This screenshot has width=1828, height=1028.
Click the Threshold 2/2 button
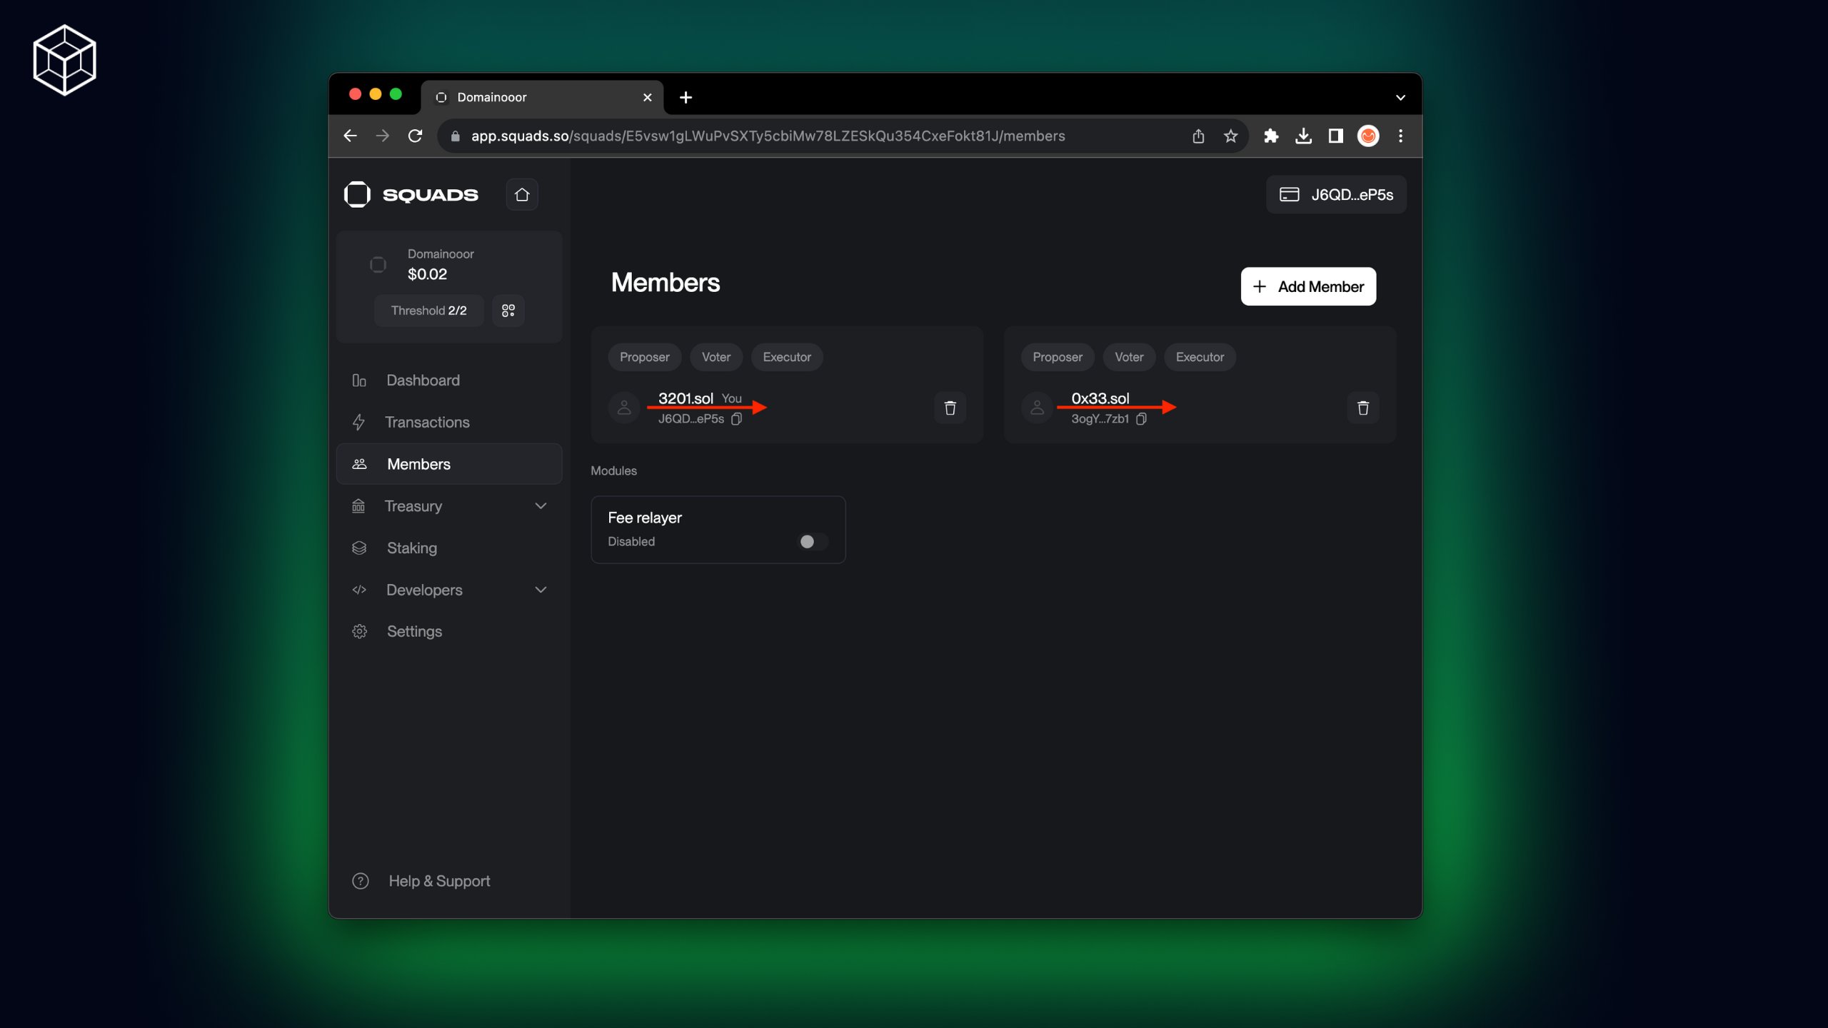click(x=428, y=311)
